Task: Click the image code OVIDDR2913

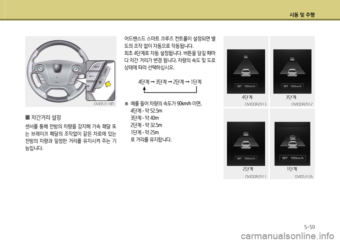Action: click(x=255, y=104)
